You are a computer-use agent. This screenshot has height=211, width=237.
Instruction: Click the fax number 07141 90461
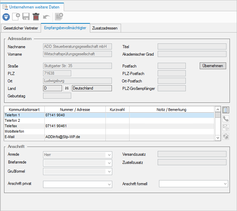tap(56, 126)
